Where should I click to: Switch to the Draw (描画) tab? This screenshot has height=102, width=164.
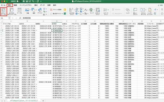pos(15,5)
